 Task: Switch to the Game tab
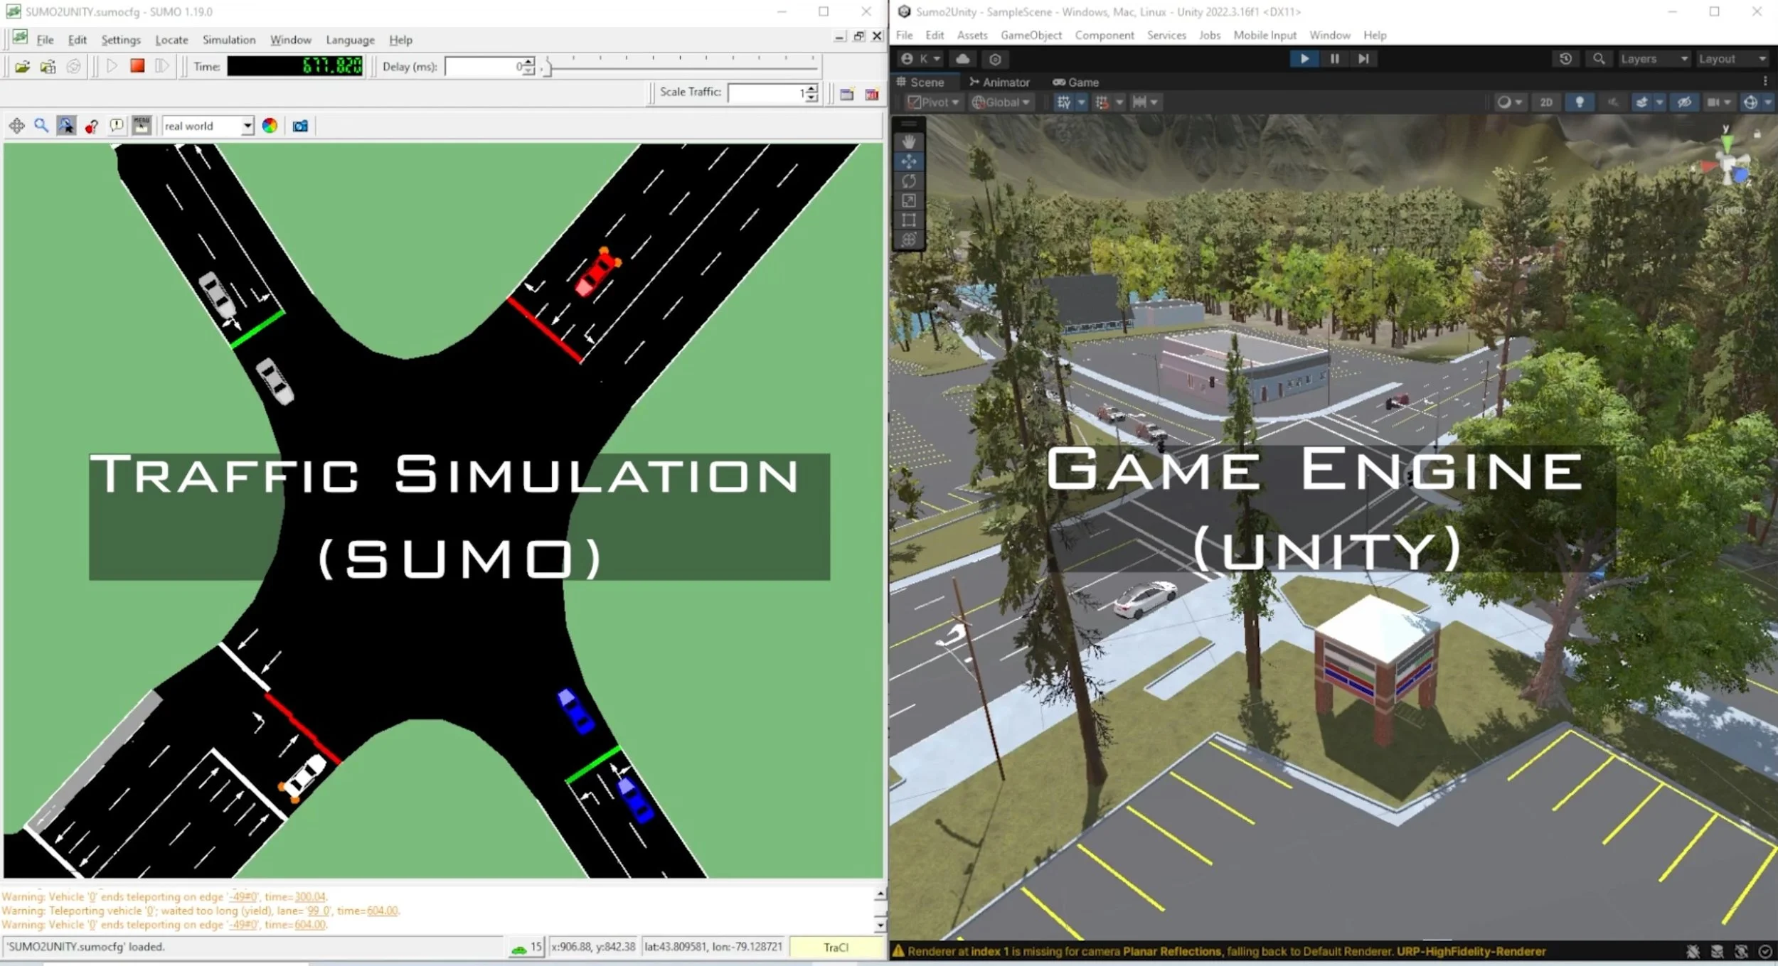point(1076,82)
